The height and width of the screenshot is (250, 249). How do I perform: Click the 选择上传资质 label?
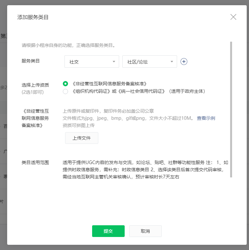click(35, 85)
